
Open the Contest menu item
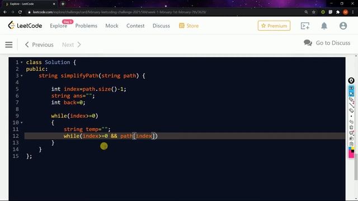(135, 26)
